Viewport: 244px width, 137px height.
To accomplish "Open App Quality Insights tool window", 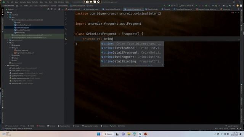I will [90, 126].
